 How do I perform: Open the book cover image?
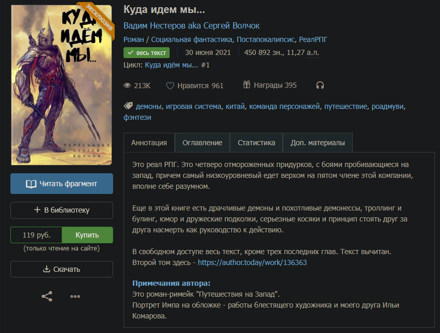click(x=61, y=85)
